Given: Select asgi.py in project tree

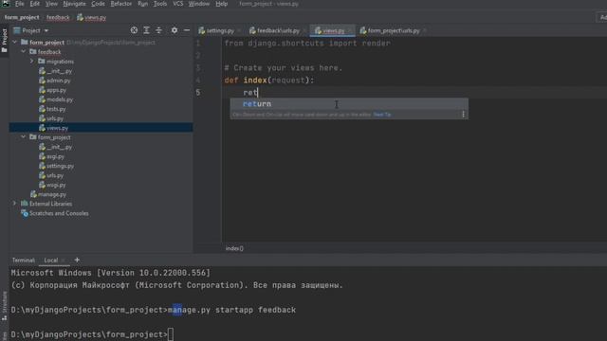Looking at the screenshot, I should (55, 156).
